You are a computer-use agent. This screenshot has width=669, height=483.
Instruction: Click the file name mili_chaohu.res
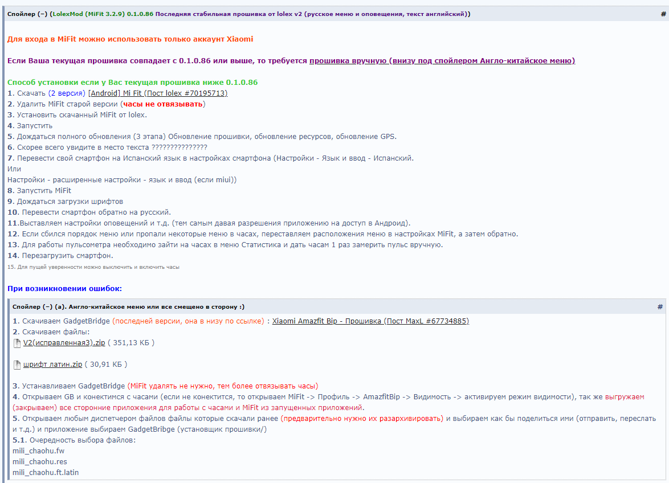tap(40, 462)
